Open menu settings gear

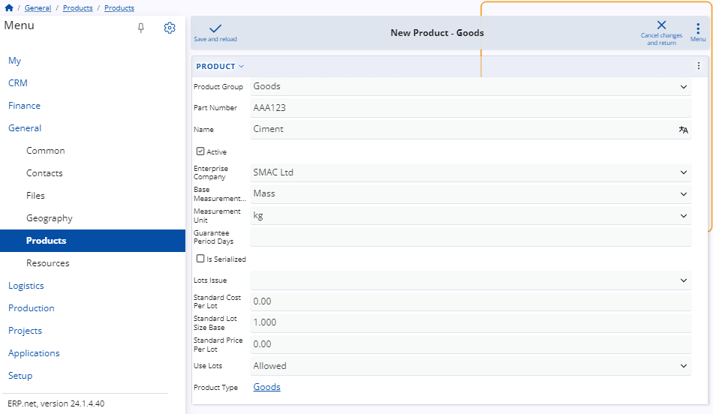[x=170, y=28]
